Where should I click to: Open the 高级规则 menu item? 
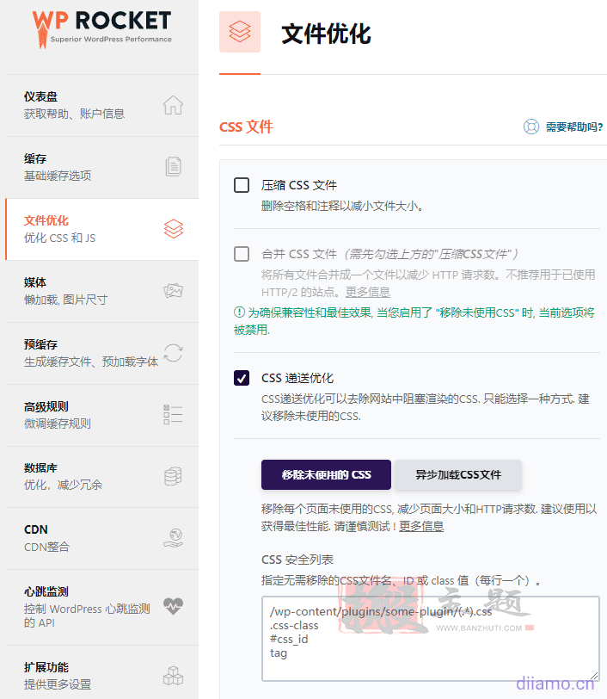click(x=102, y=415)
